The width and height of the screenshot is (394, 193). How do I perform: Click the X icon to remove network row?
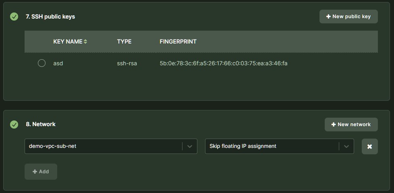click(x=369, y=147)
